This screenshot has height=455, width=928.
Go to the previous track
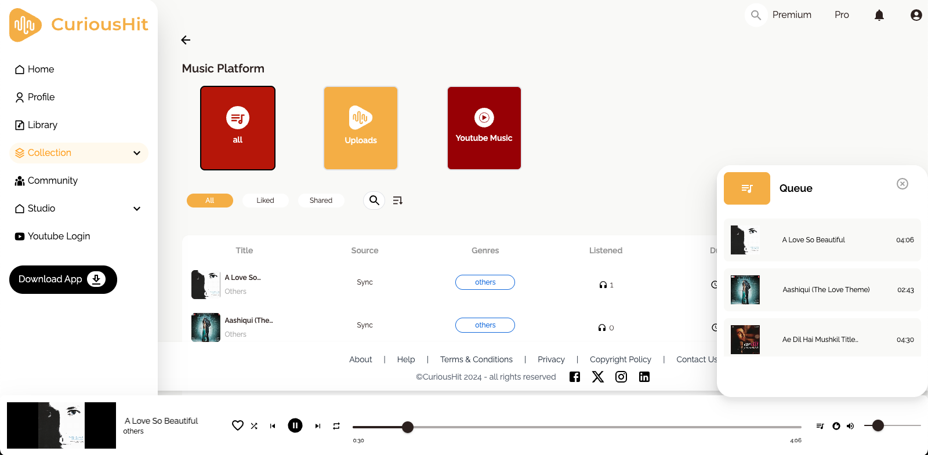[x=273, y=426]
